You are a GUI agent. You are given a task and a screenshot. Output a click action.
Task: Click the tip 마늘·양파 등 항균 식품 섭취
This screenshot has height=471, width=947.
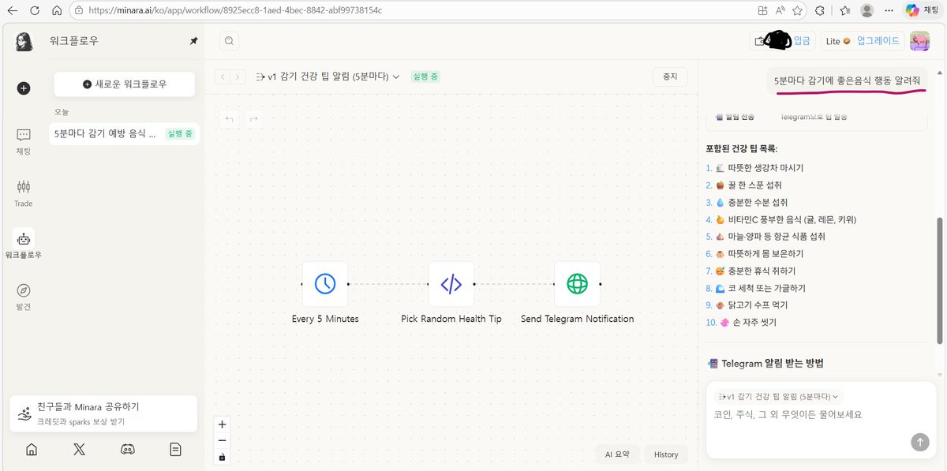point(777,237)
